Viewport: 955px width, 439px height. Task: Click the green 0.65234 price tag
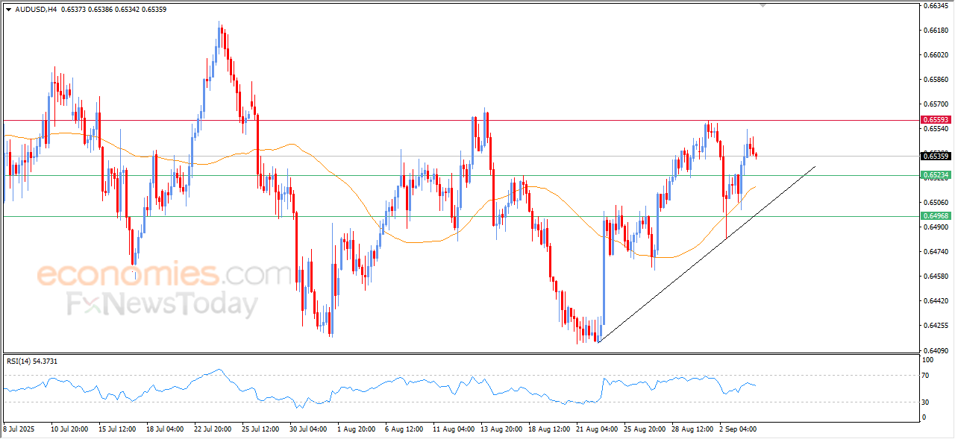point(936,175)
